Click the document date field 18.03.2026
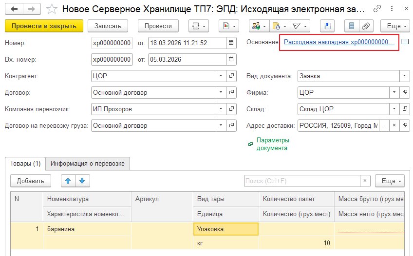 pyautogui.click(x=187, y=43)
